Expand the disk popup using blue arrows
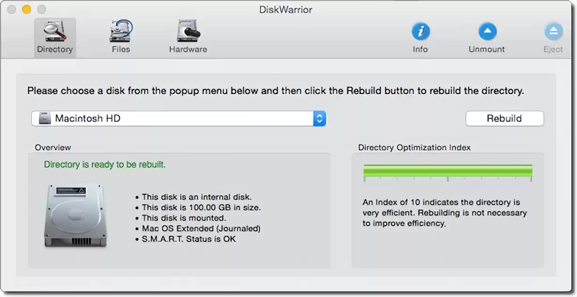The image size is (577, 297). (319, 119)
